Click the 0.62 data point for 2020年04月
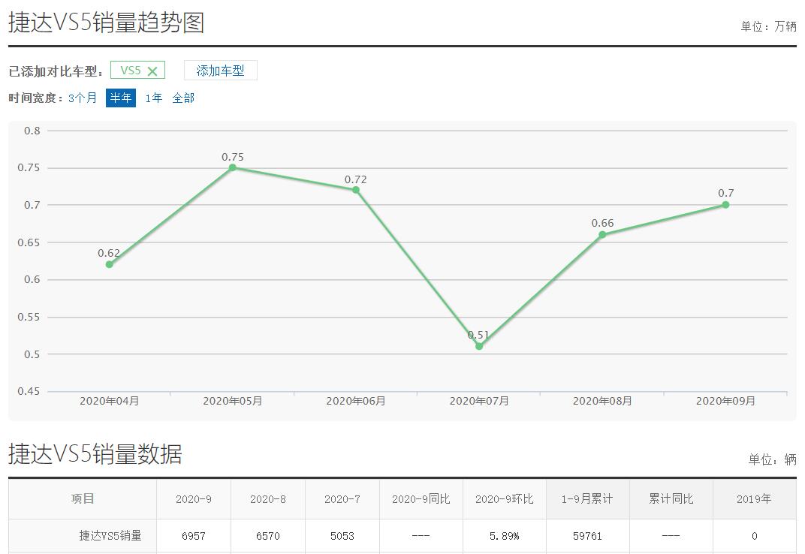Viewport: 805px width, 554px height. pyautogui.click(x=109, y=264)
